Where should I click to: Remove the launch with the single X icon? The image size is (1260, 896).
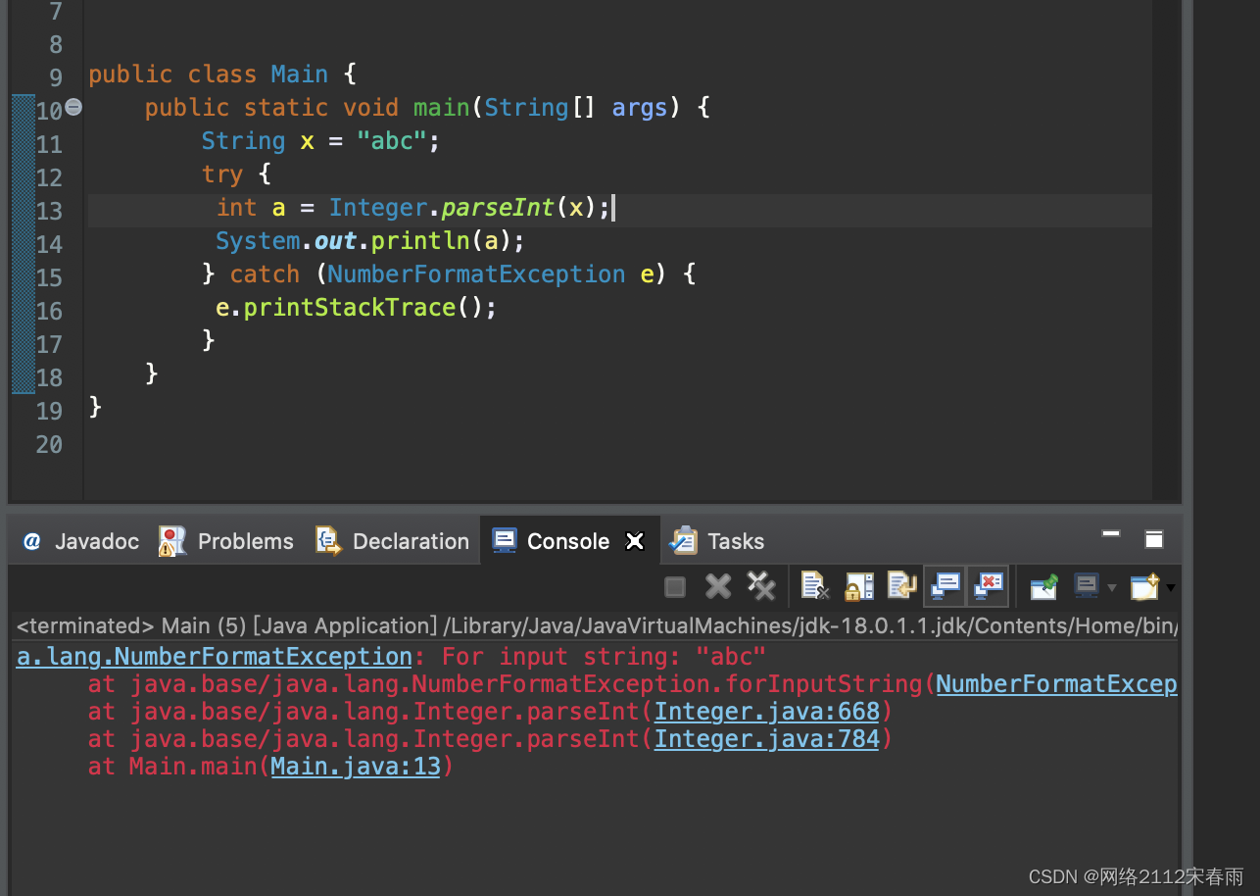click(x=718, y=586)
